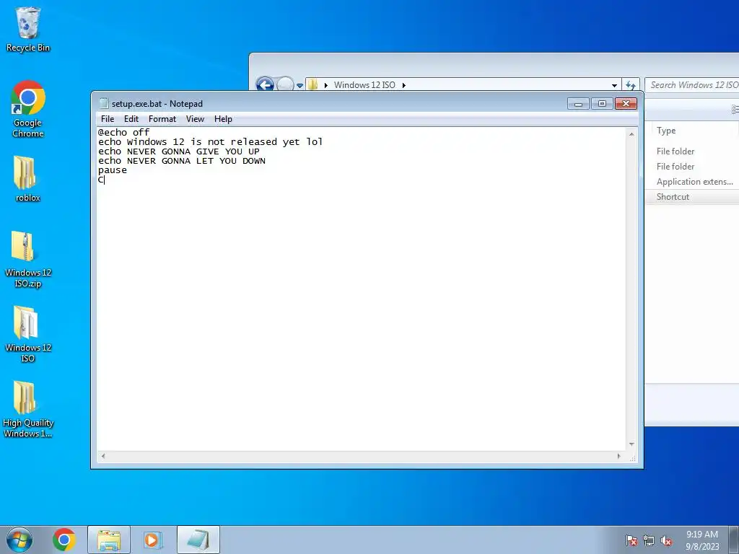Click the Show desktop button at taskbar end
Screen dimensions: 739x554
tap(733, 540)
